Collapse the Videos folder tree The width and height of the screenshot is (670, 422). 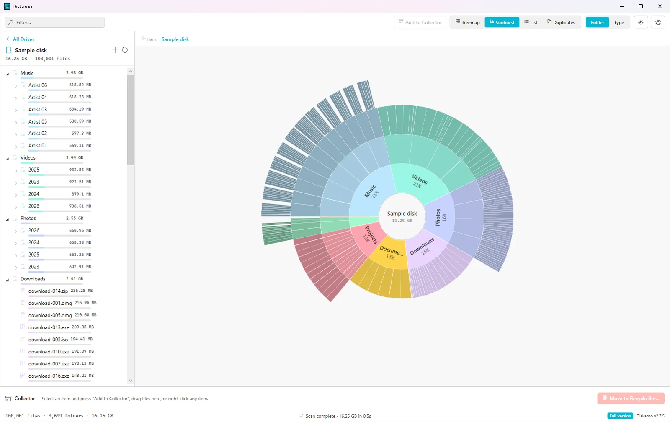coord(7,158)
